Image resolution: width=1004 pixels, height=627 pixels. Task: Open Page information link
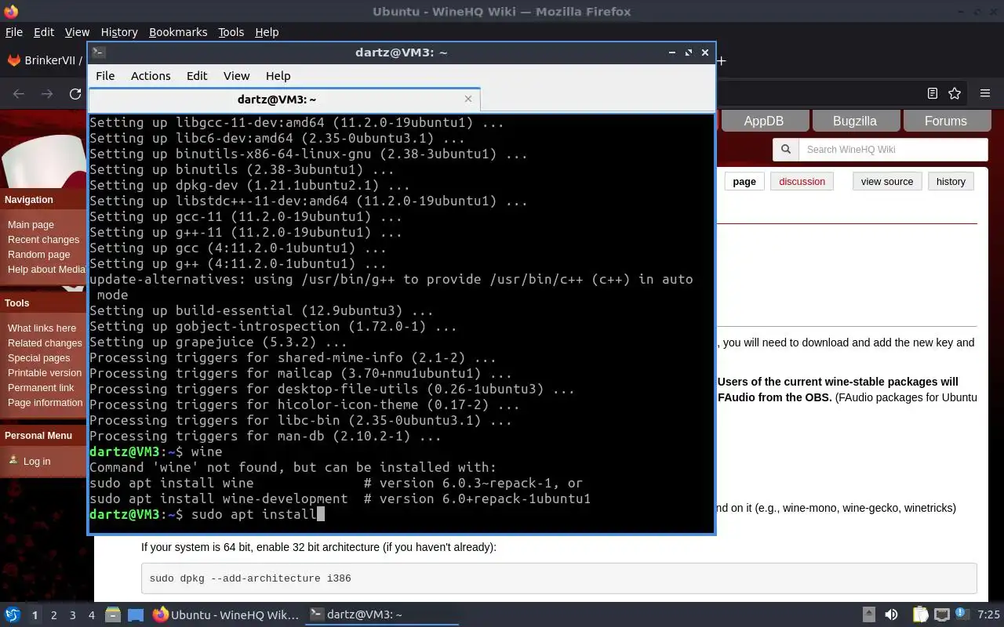coord(45,402)
